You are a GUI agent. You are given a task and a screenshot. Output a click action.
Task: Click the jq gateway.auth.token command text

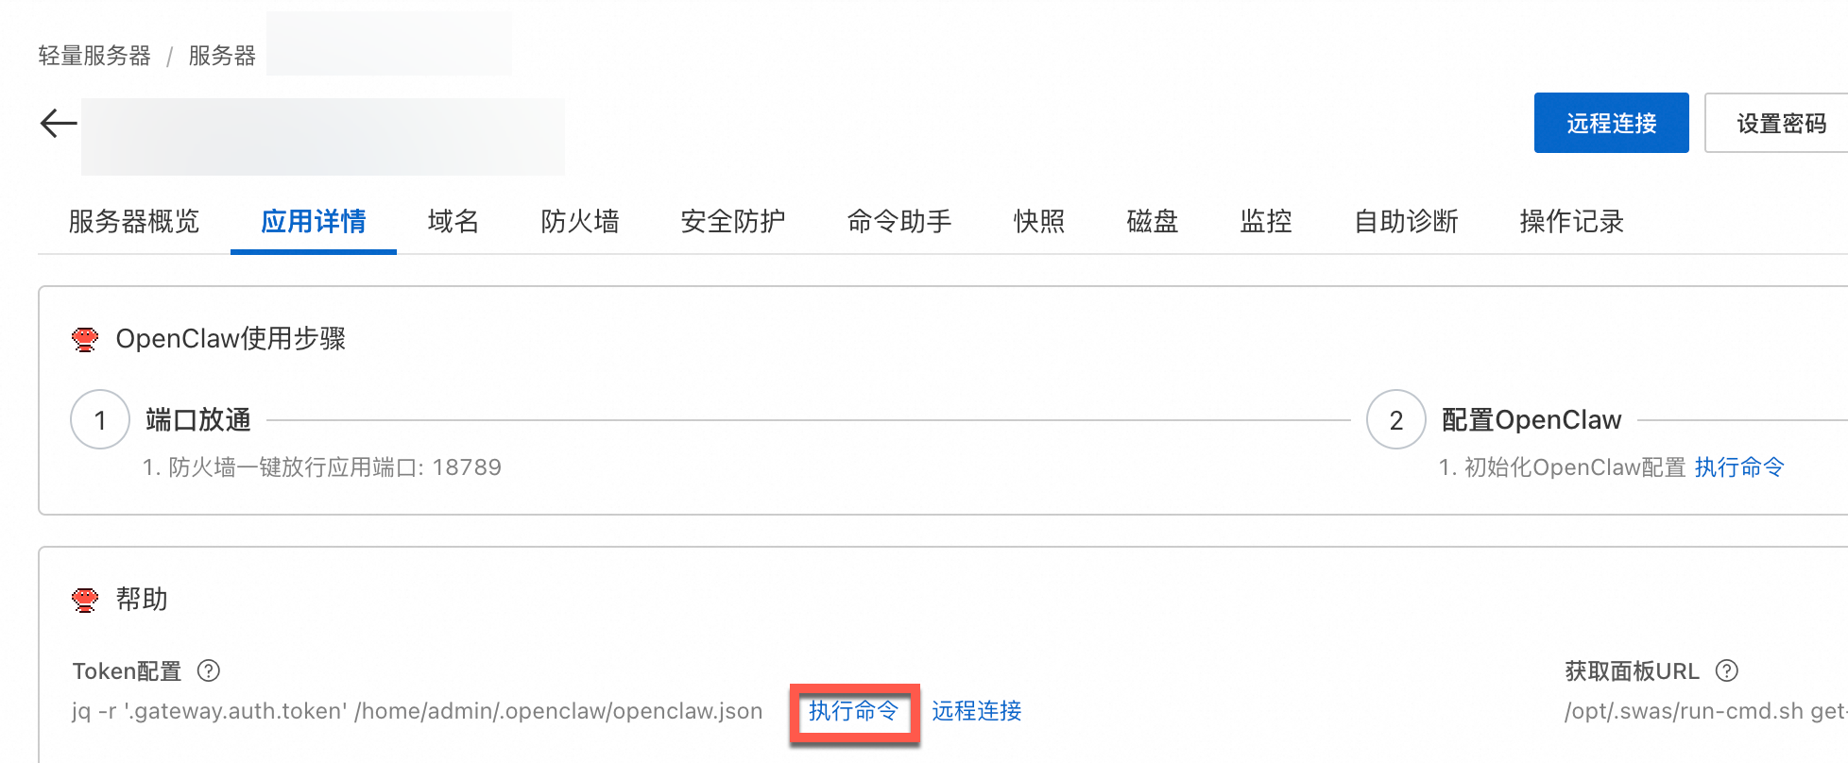(x=417, y=711)
